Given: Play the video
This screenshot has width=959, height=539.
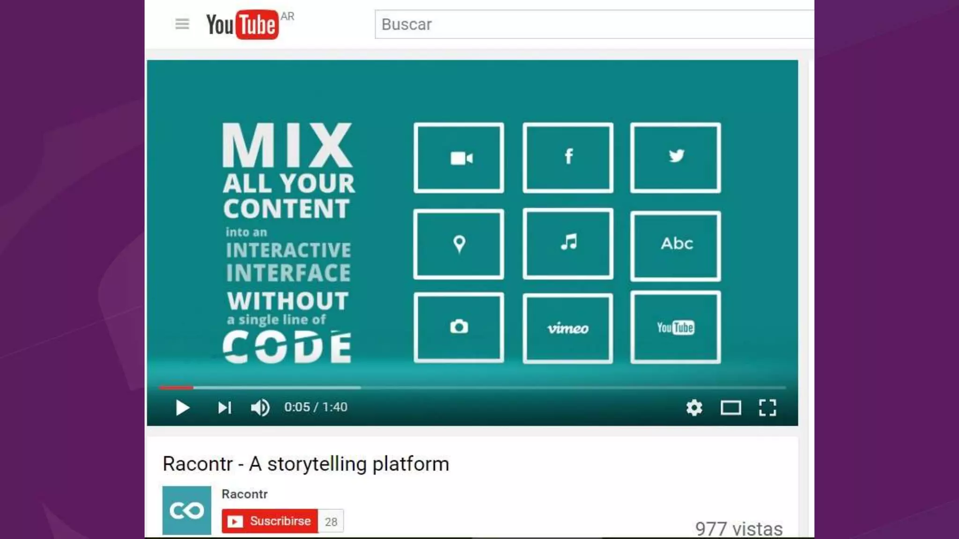Looking at the screenshot, I should tap(182, 408).
